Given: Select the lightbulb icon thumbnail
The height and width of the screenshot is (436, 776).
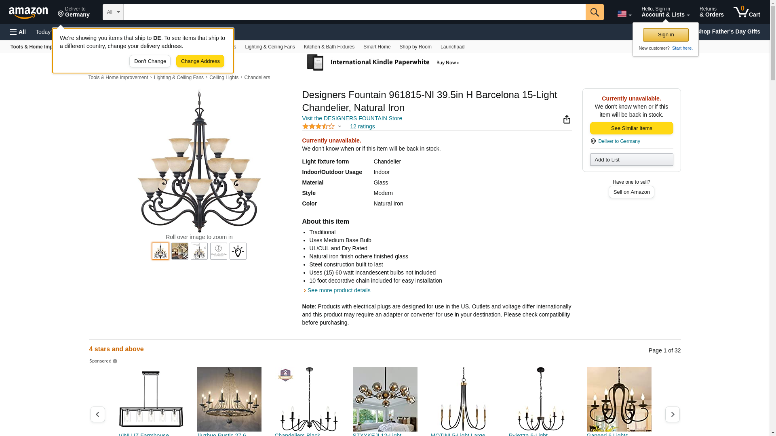Looking at the screenshot, I should pos(238,251).
